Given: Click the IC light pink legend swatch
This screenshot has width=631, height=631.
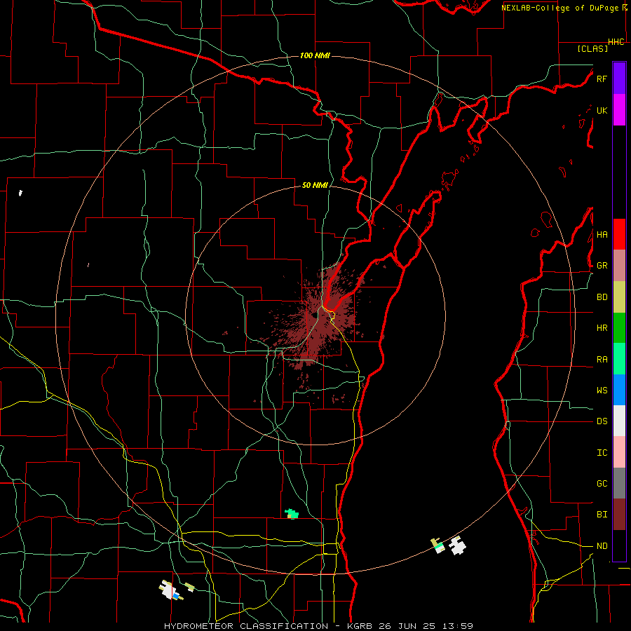Looking at the screenshot, I should [x=619, y=452].
